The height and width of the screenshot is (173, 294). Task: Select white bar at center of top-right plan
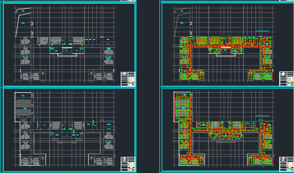click(226, 48)
